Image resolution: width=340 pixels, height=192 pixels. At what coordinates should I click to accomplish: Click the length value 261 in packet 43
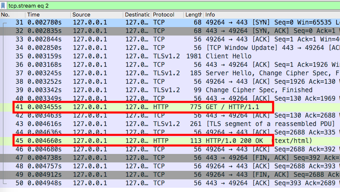(x=196, y=124)
